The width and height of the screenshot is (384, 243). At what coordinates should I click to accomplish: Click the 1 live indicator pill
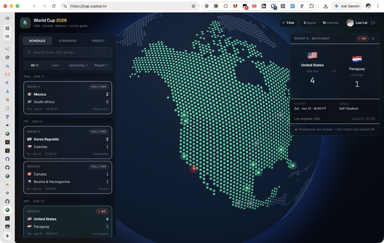[x=288, y=23]
